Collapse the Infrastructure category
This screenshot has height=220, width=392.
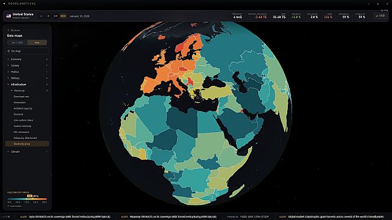pyautogui.click(x=27, y=84)
